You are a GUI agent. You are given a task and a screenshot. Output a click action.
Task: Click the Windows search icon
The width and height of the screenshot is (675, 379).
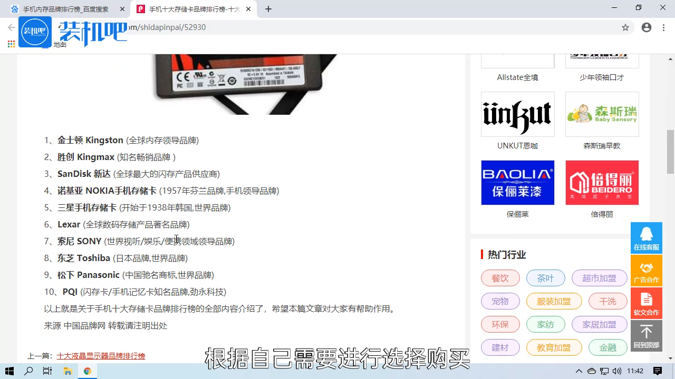coord(27,371)
